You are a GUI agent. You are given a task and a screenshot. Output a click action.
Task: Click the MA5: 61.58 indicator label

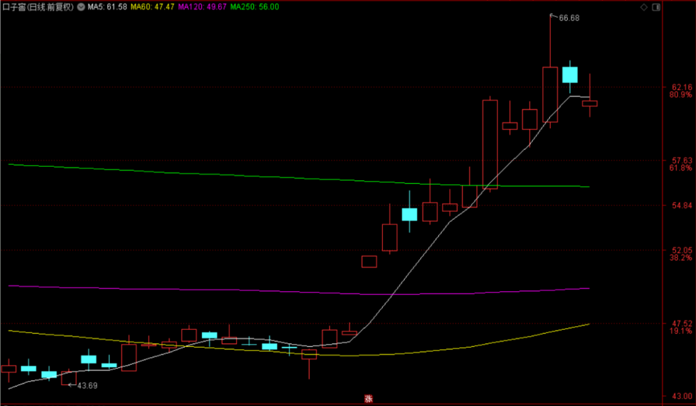pos(108,7)
